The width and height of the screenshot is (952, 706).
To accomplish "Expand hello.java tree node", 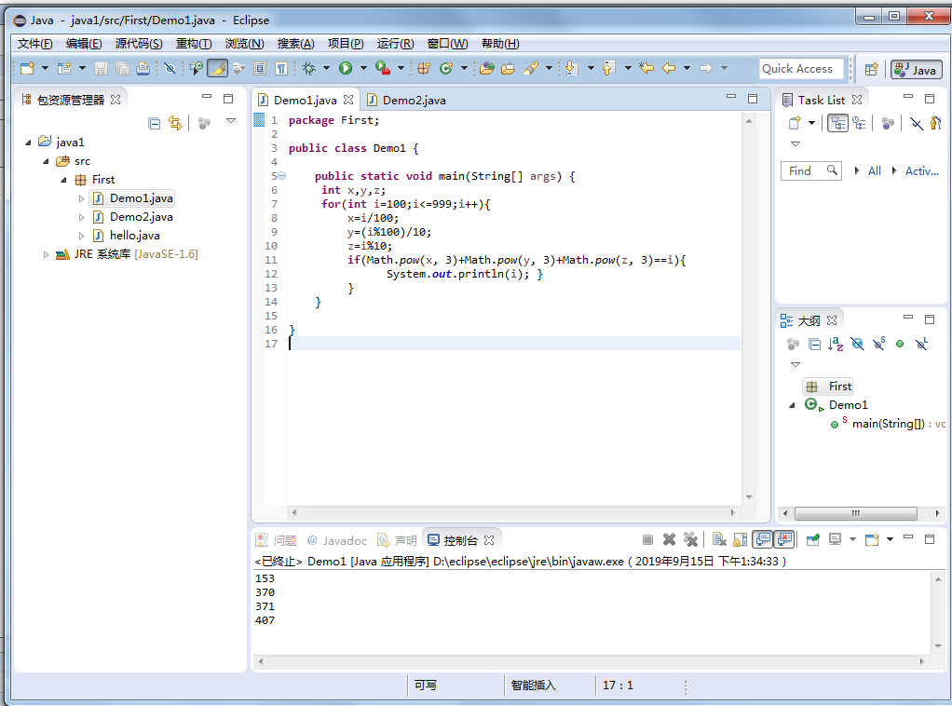I will 81,237.
